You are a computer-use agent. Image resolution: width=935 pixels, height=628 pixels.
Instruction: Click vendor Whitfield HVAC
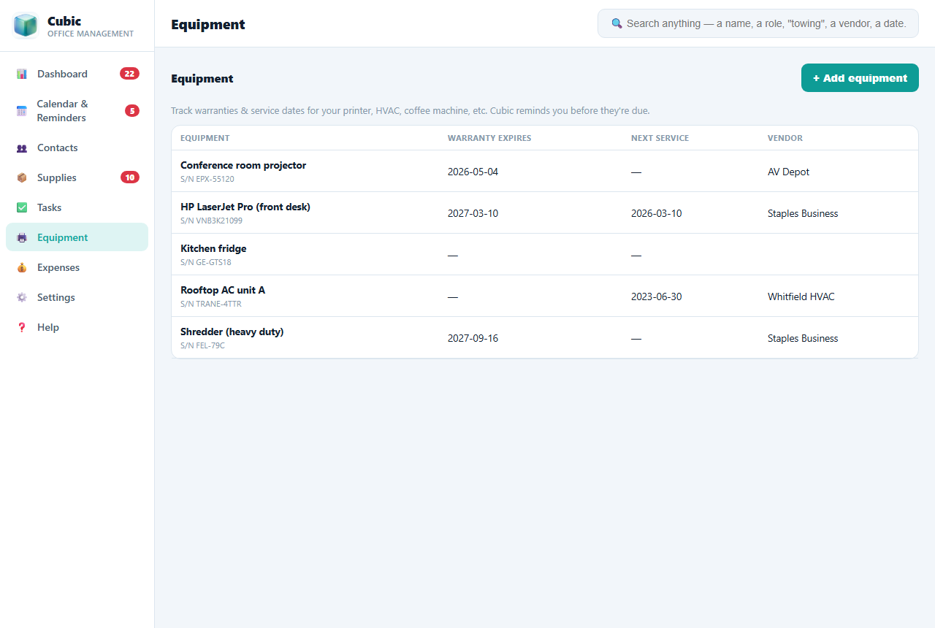pos(801,296)
